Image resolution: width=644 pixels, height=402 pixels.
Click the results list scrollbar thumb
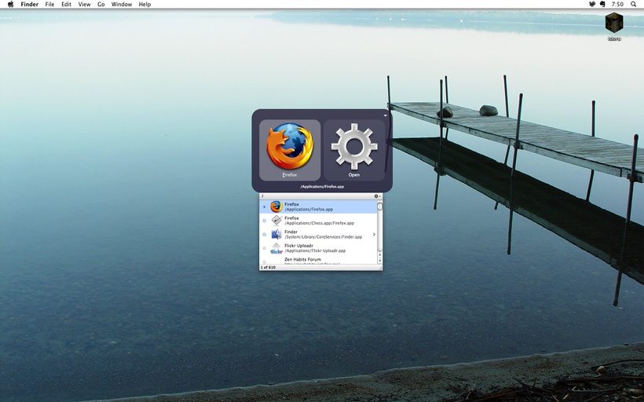(380, 206)
